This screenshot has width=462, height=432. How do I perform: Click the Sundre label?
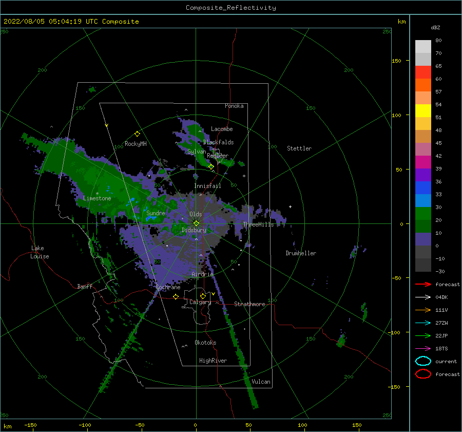tap(156, 213)
